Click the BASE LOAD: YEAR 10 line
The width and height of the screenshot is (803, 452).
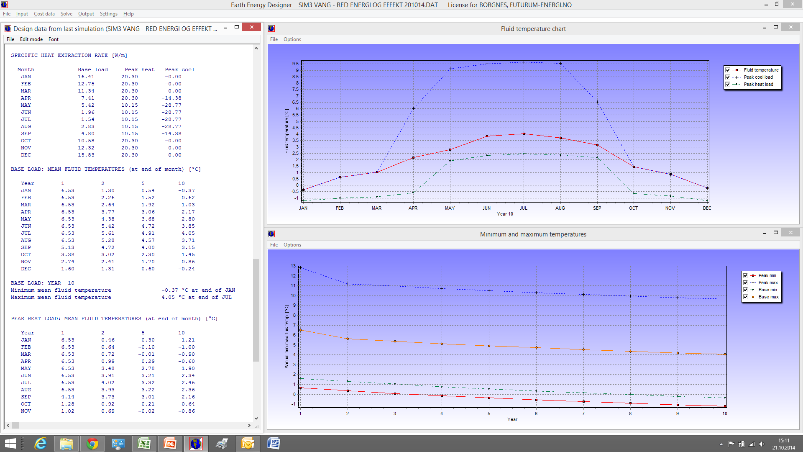43,283
